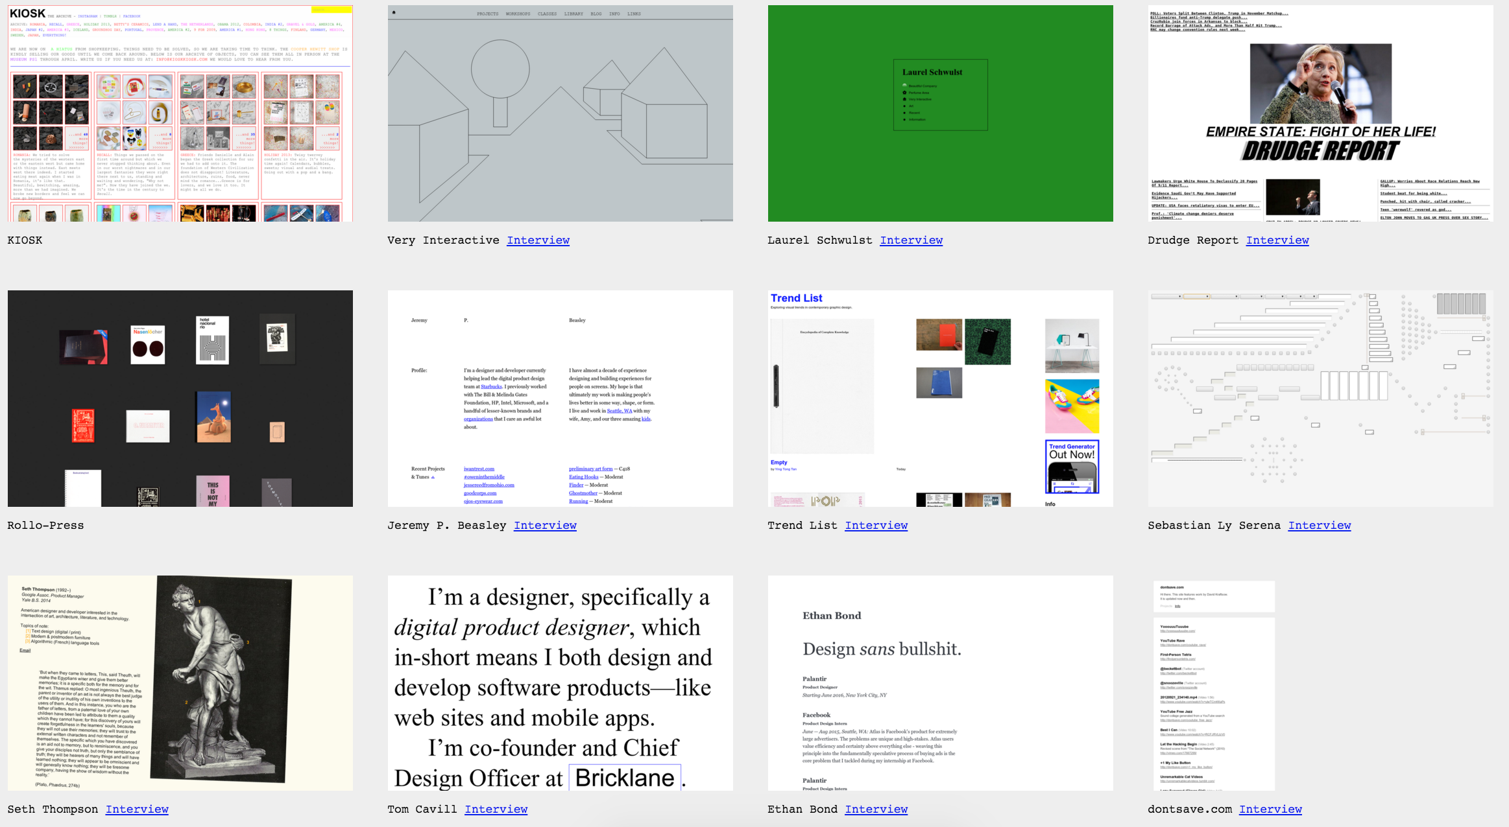Click the Starbucks link in Jeremy Beasley's profile

pyautogui.click(x=491, y=386)
